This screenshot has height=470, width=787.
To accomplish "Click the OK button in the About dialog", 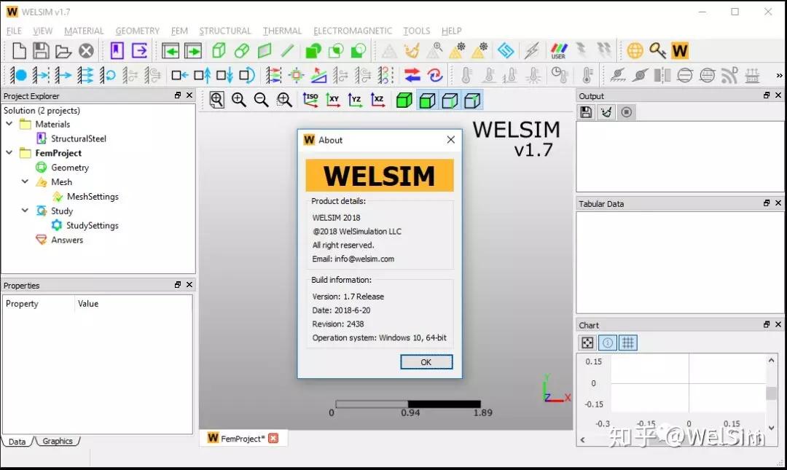I will click(x=426, y=361).
